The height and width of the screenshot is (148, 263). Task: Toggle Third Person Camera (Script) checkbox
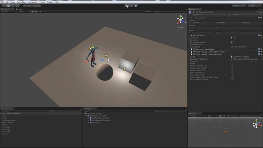click(194, 54)
